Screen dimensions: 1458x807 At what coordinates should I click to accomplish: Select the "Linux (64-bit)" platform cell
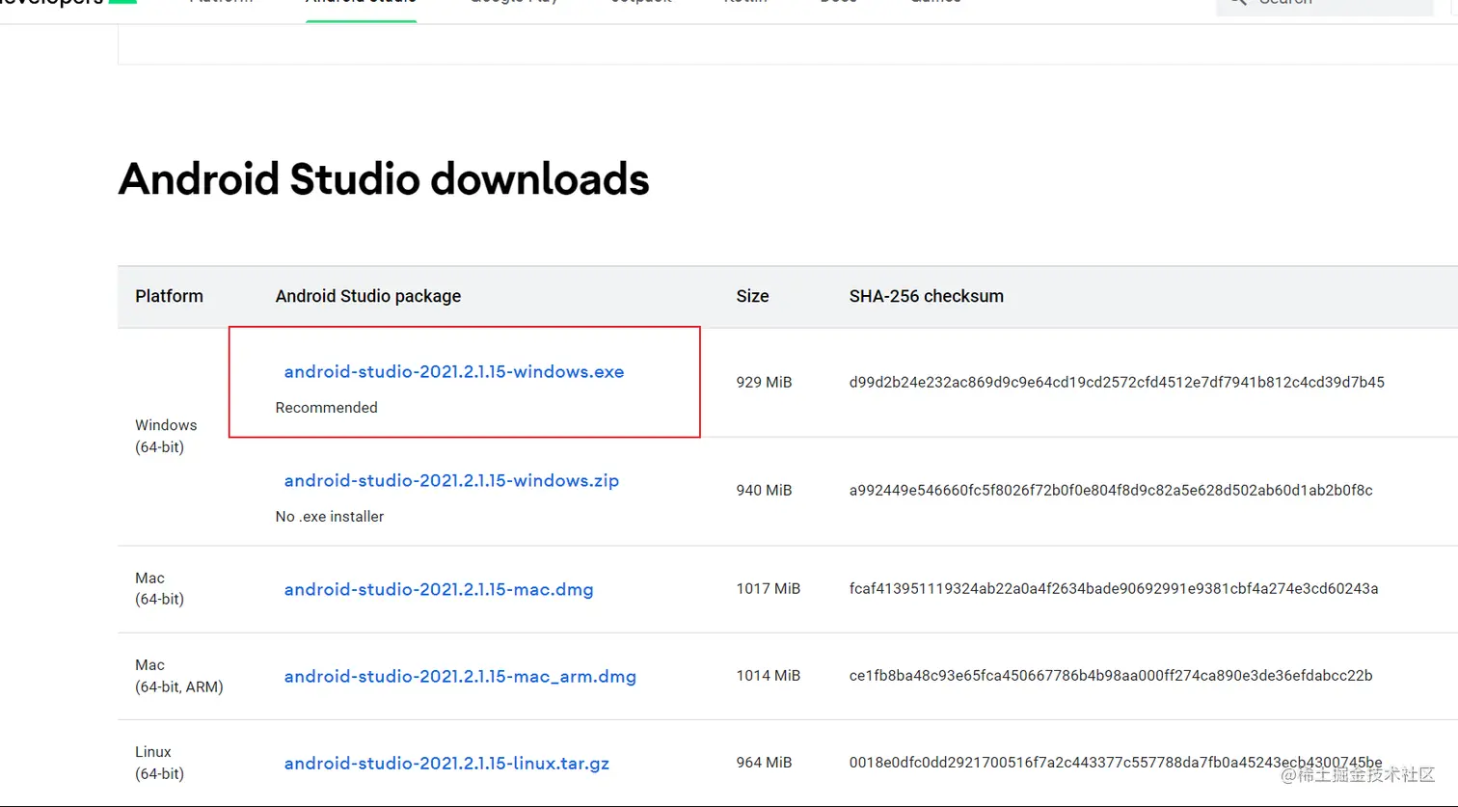pyautogui.click(x=159, y=763)
